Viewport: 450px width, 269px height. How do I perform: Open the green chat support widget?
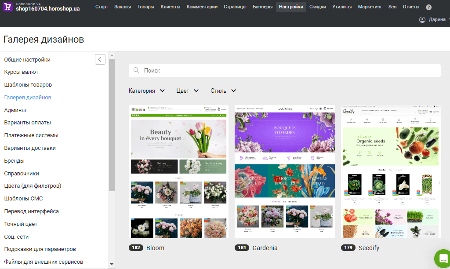point(442,258)
